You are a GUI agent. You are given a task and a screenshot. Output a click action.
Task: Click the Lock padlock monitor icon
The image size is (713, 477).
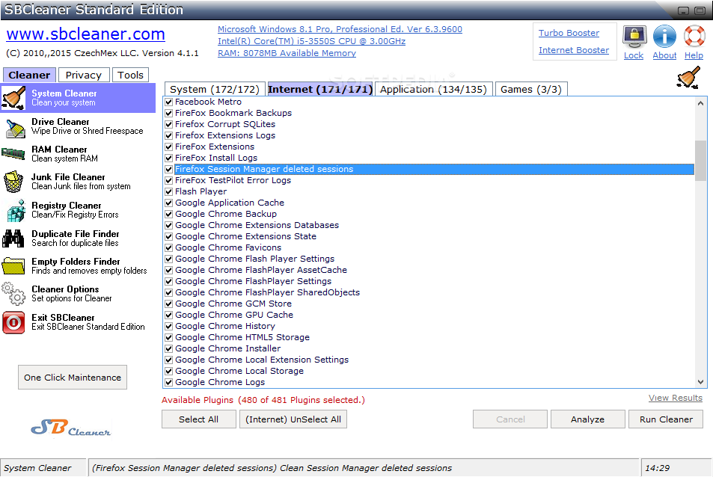click(x=634, y=37)
